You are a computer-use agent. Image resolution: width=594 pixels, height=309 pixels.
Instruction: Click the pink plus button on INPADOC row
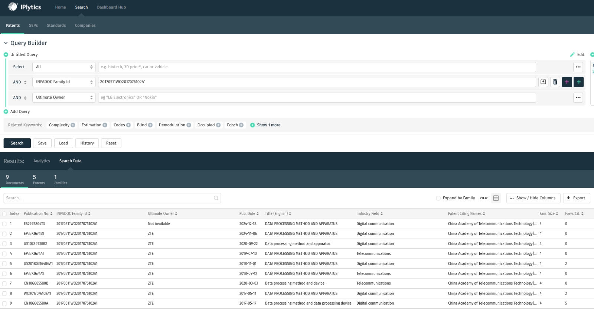tap(567, 82)
